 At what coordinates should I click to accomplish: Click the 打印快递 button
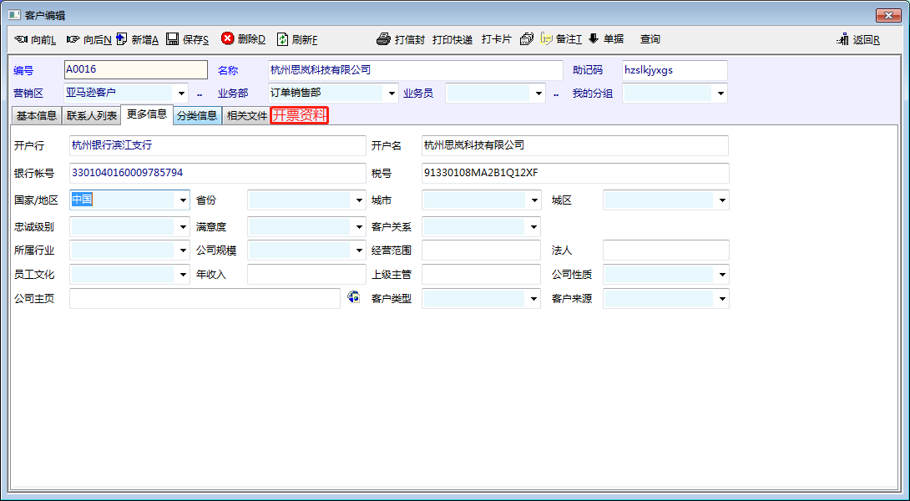tap(452, 39)
